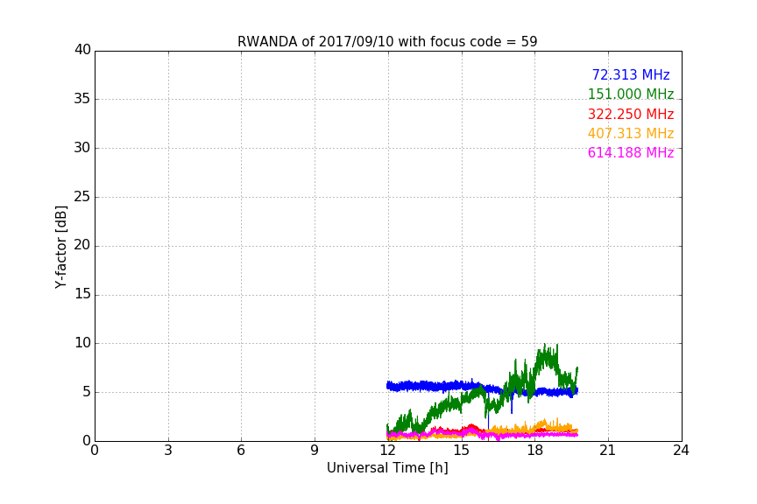Click the y-axis tick value 15

[82, 294]
